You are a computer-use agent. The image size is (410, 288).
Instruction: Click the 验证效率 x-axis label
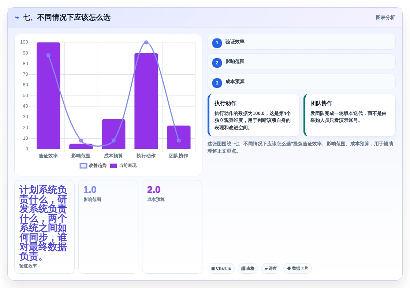[x=48, y=156]
